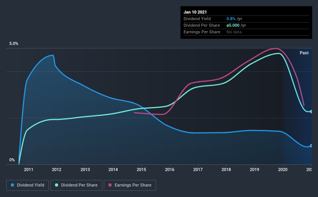318x197 pixels.
Task: Click the 2013 x-axis label
Action: click(85, 169)
